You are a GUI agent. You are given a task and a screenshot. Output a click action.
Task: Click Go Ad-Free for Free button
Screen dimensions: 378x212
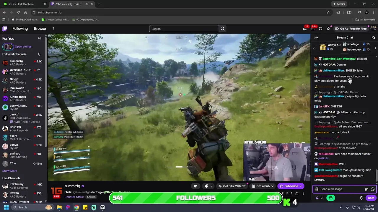[351, 29]
